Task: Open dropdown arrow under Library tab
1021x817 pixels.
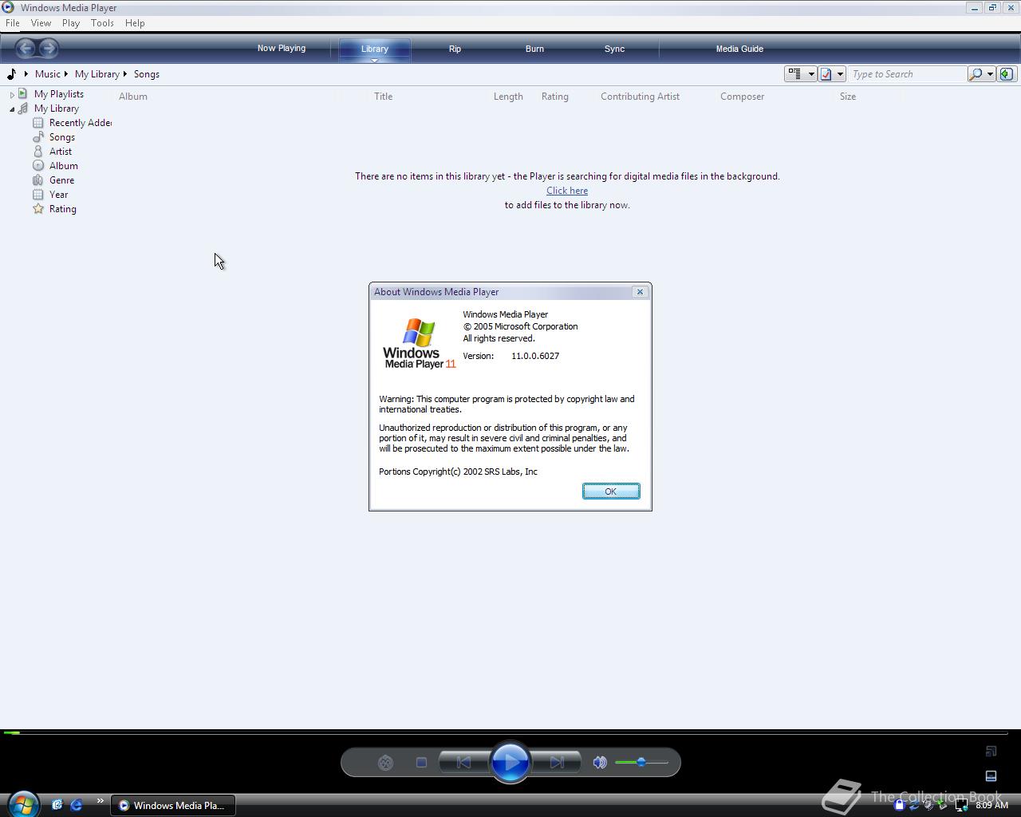Action: click(374, 61)
